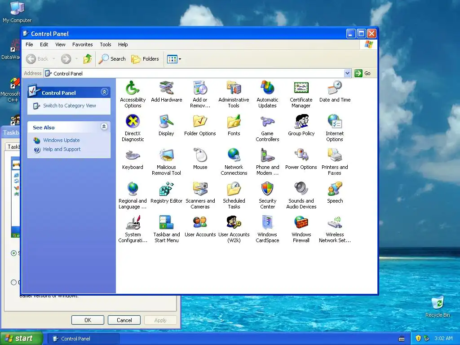The height and width of the screenshot is (345, 460).
Task: Collapse the See Also section
Action: point(104,127)
